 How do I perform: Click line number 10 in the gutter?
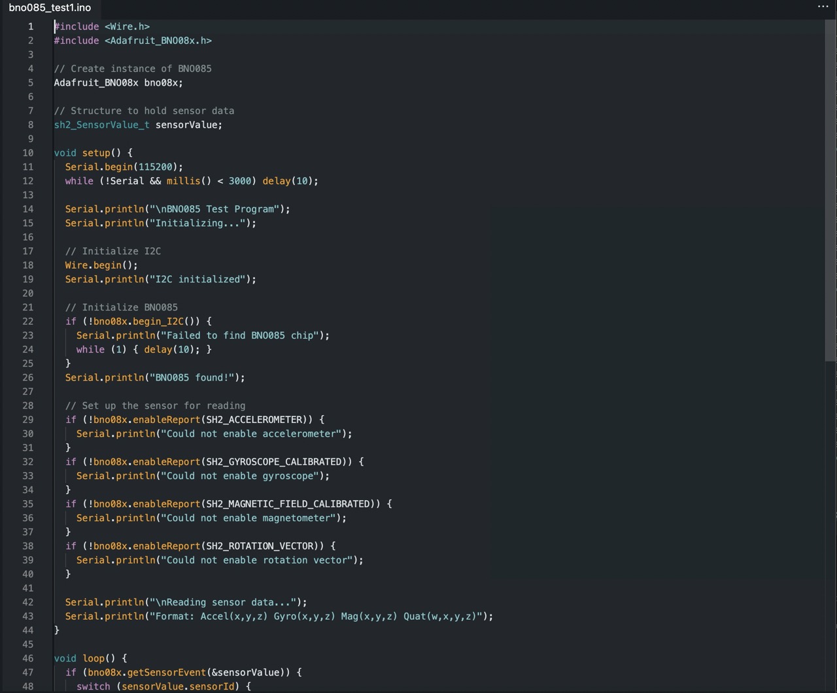tap(28, 153)
